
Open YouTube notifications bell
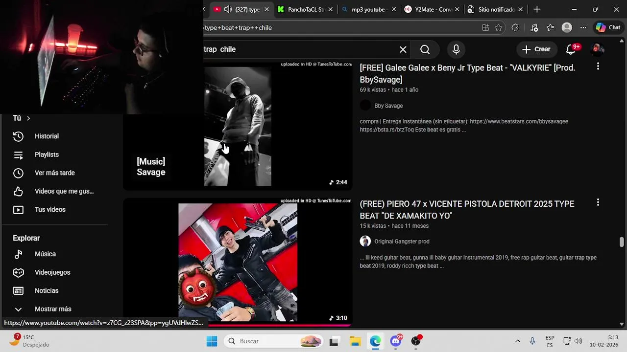(571, 49)
